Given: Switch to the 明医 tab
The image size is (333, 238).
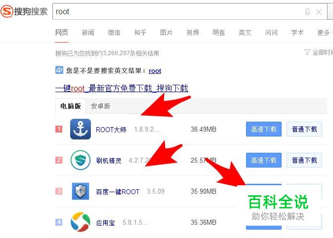Looking at the screenshot, I should click(x=219, y=33).
